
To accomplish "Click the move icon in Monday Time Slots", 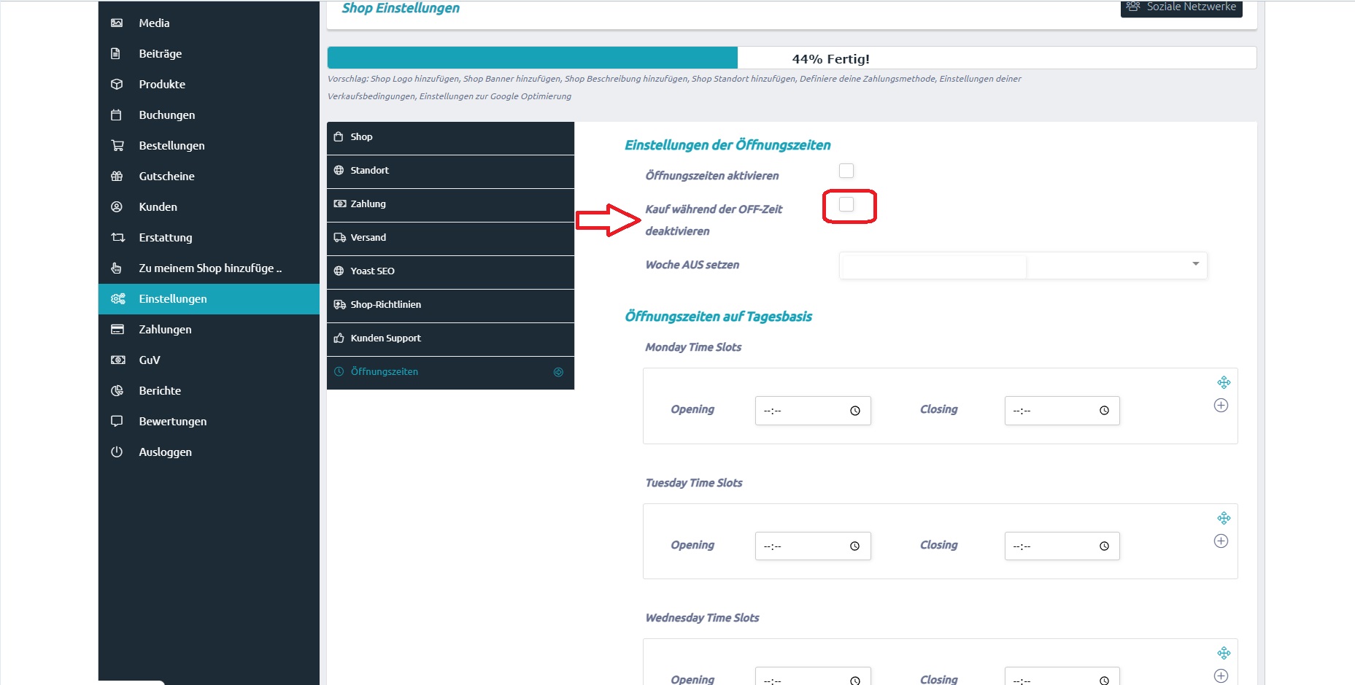I will coord(1224,382).
